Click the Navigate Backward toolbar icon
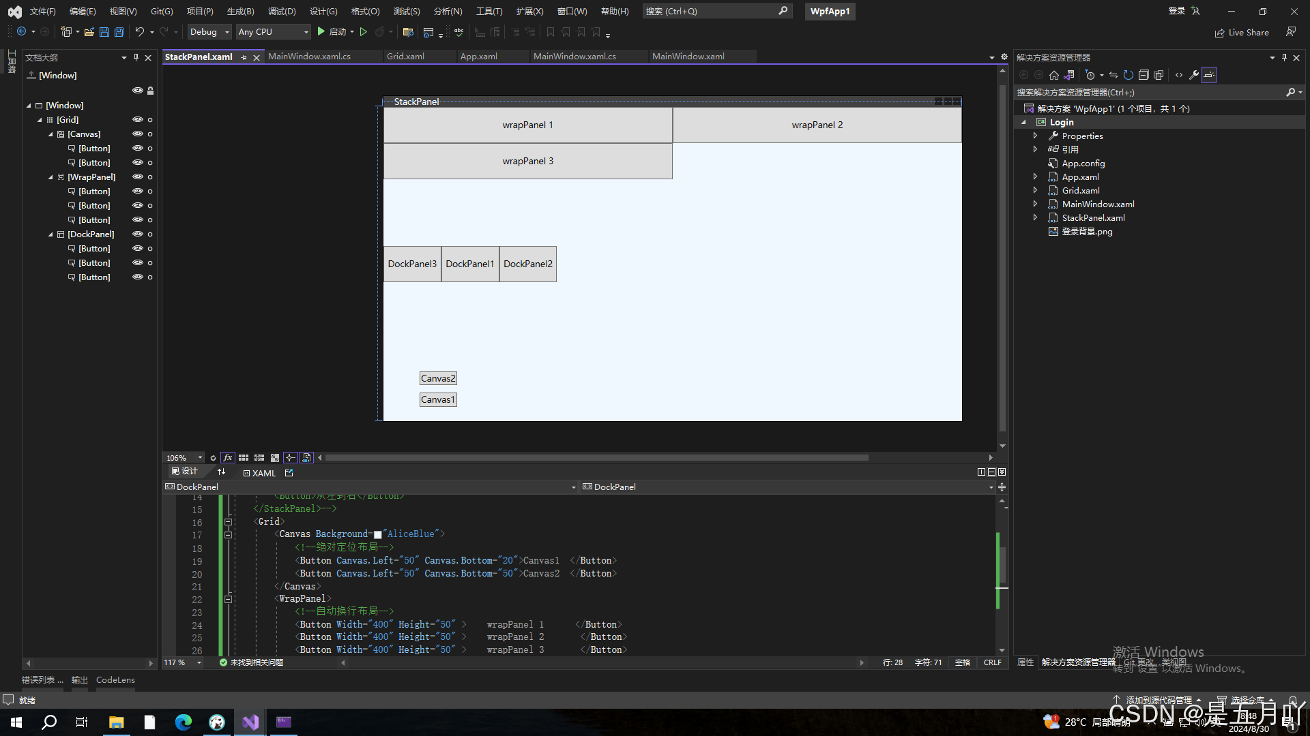 (x=22, y=32)
